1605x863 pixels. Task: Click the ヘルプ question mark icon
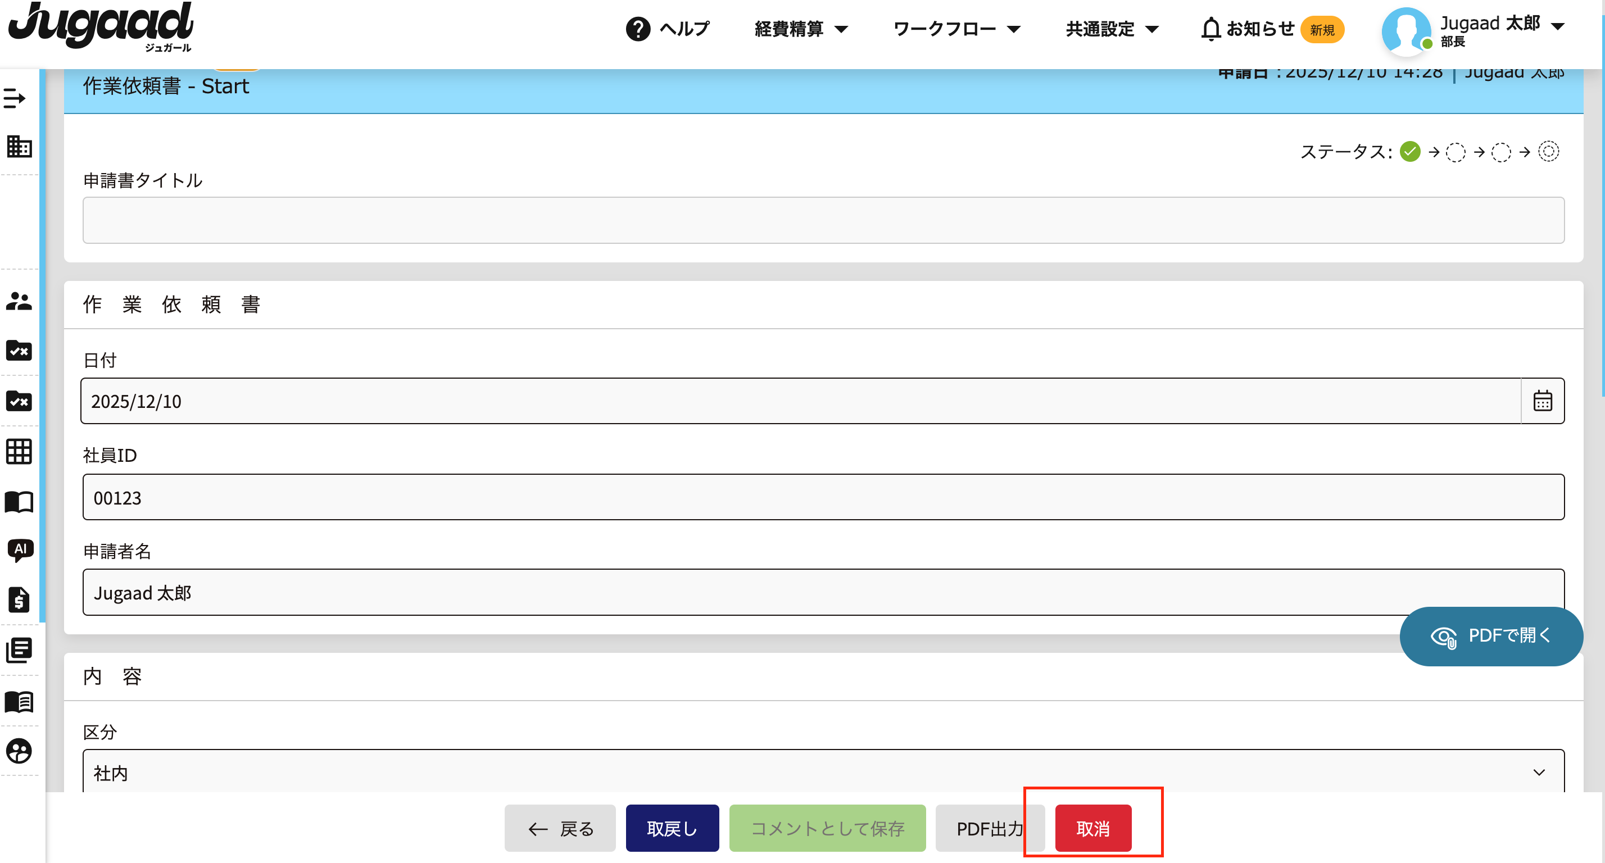click(x=638, y=29)
